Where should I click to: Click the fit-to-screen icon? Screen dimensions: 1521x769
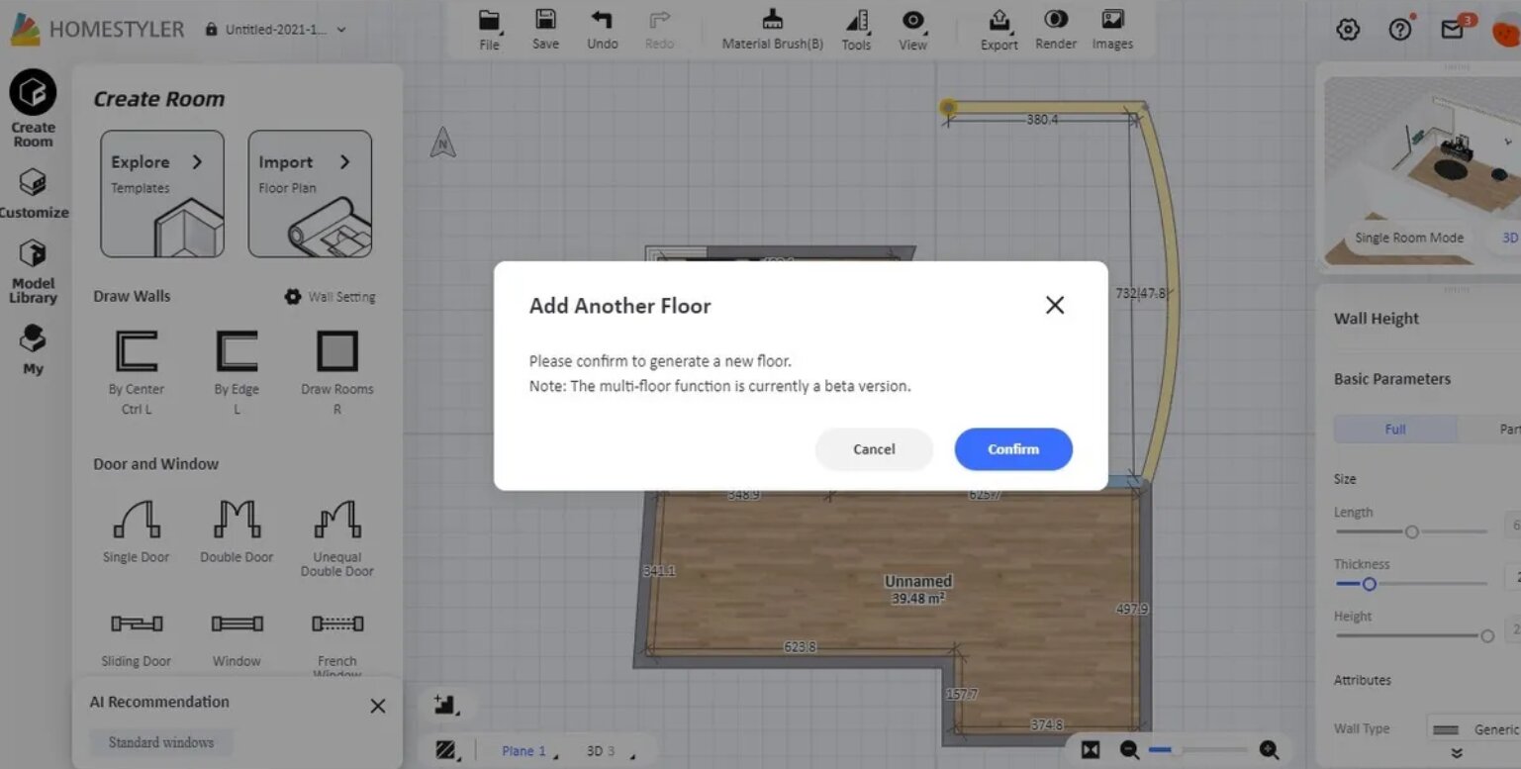pyautogui.click(x=1091, y=750)
